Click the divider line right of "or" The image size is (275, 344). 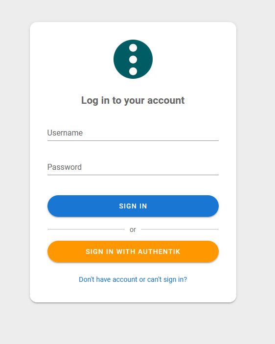point(180,229)
